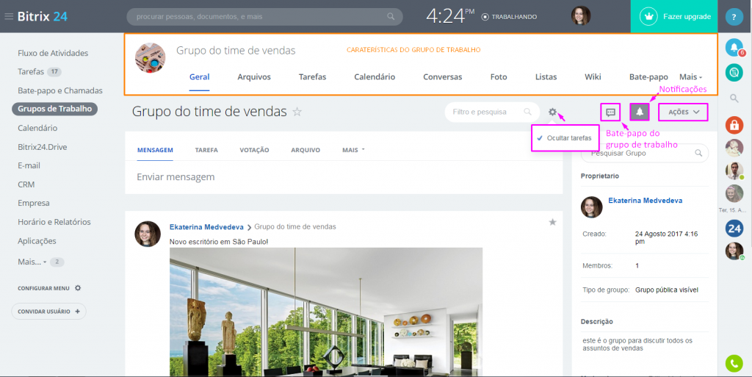Select the MENSAGEM composer tab
The image size is (752, 377).
tap(155, 150)
